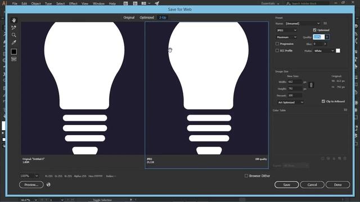Viewport: 360px width, 202px height.
Task: Toggle the ICC Profile checkbox
Action: click(x=277, y=50)
